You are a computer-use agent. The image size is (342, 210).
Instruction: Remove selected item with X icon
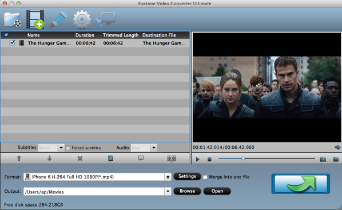click(x=80, y=159)
